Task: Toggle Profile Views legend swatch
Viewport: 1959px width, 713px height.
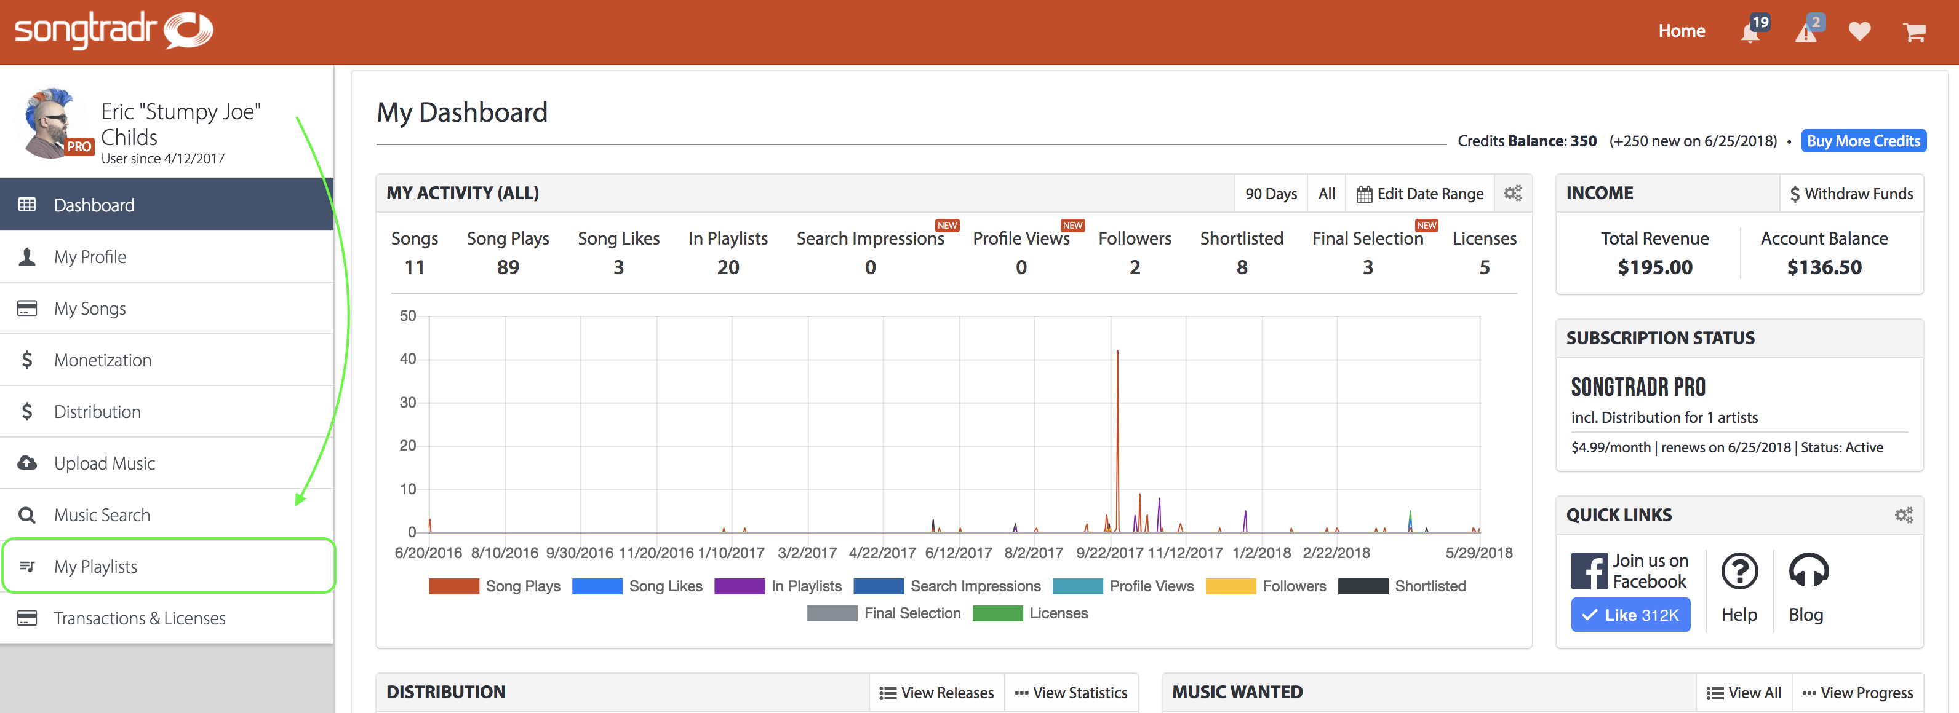Action: tap(1077, 586)
